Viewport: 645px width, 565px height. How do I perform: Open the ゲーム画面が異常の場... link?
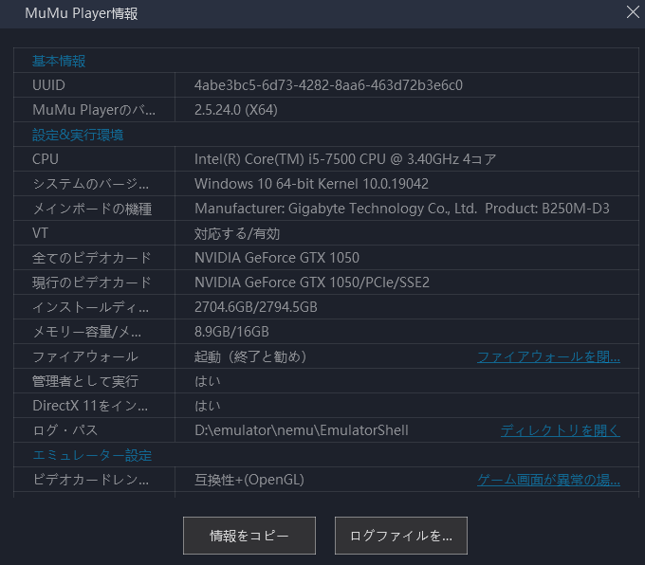click(548, 480)
